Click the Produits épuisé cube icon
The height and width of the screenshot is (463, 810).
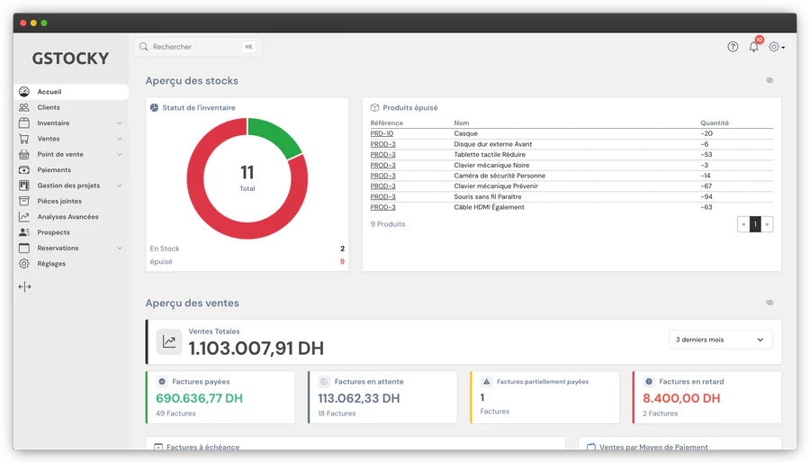pyautogui.click(x=374, y=107)
